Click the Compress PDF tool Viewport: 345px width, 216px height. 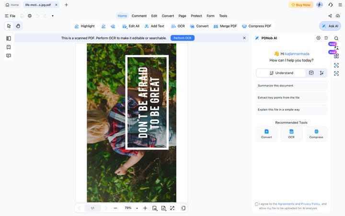click(x=256, y=26)
